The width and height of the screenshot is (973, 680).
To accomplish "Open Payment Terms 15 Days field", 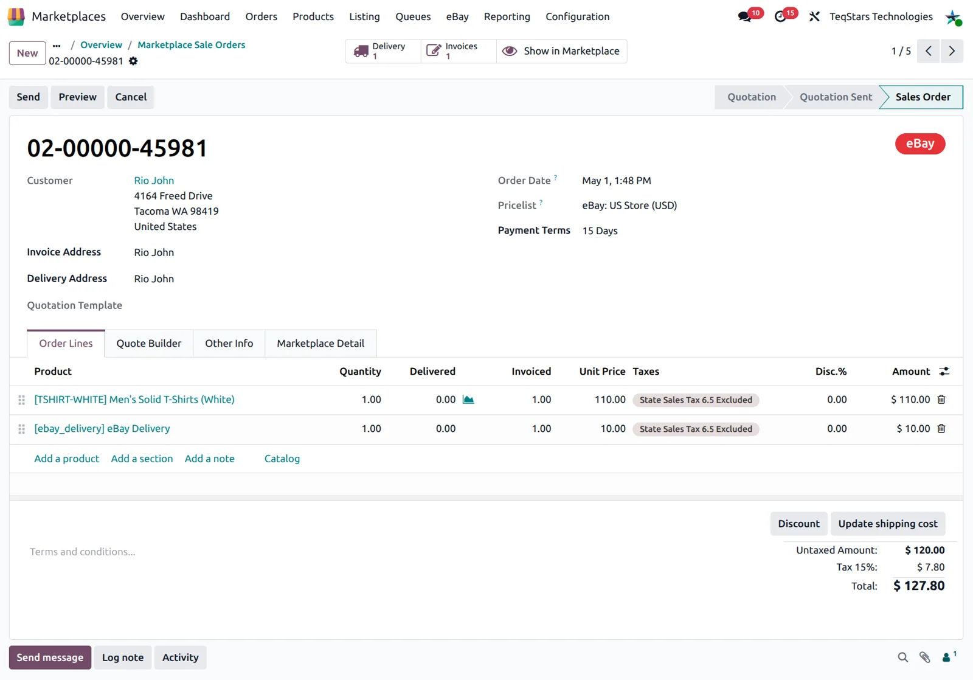I will [600, 231].
